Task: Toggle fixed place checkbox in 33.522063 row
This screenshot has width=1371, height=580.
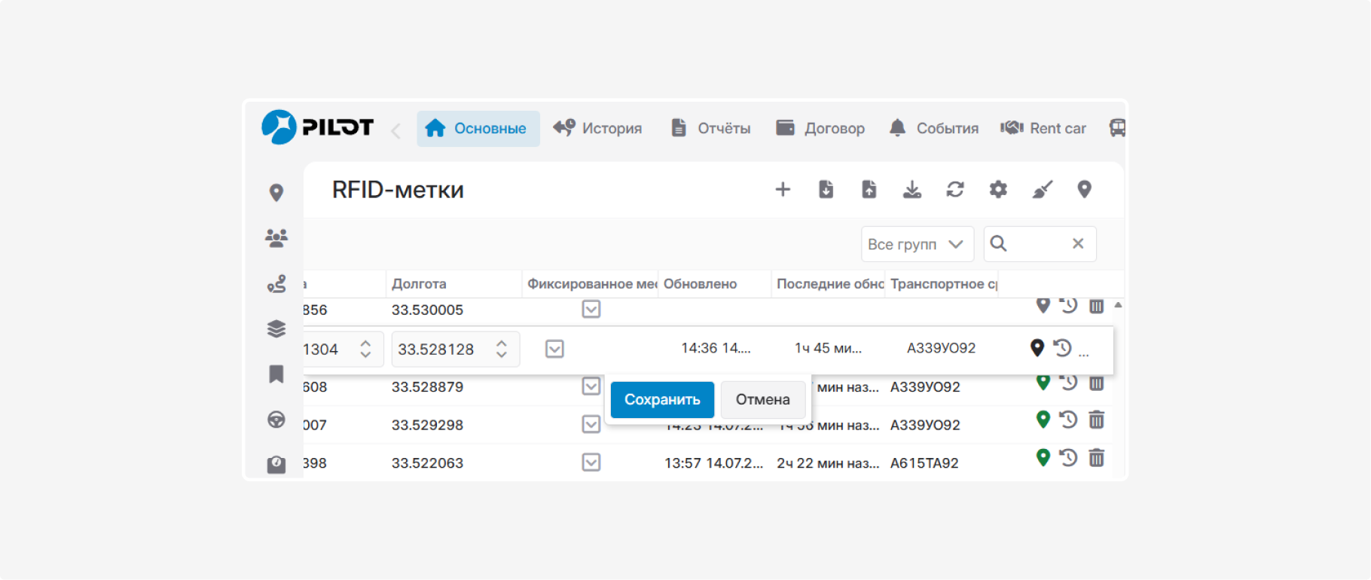Action: (x=591, y=462)
